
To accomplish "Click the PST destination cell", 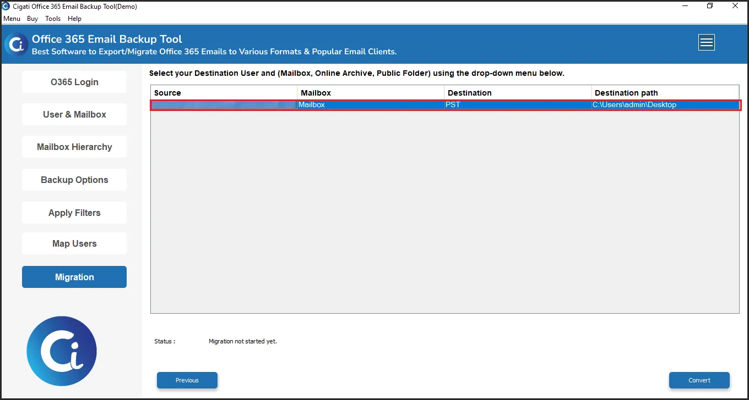I will (x=518, y=104).
